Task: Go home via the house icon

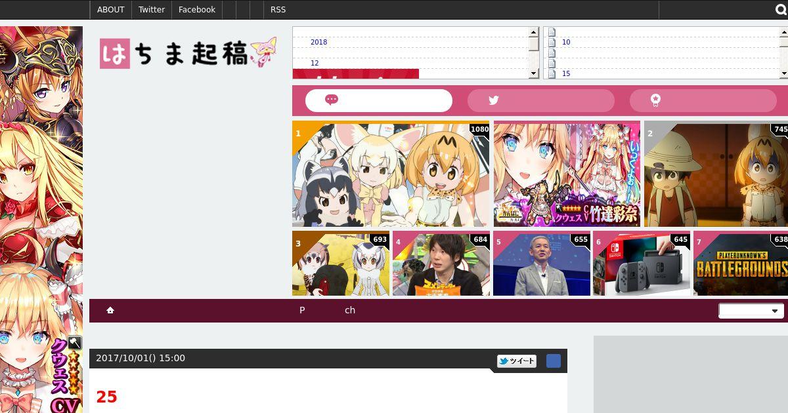Action: pyautogui.click(x=110, y=310)
